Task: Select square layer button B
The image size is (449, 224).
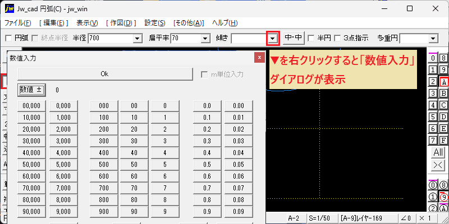Action: click(443, 94)
